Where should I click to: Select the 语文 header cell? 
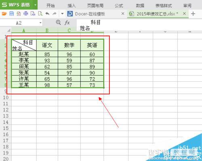pyautogui.click(x=47, y=45)
